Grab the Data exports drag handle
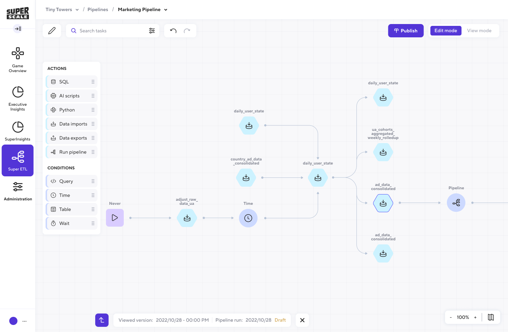 pos(93,138)
